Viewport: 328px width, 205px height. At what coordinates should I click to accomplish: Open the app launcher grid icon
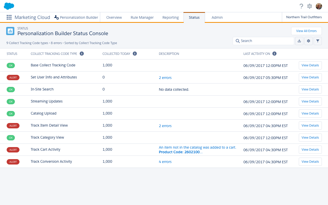coord(9,17)
